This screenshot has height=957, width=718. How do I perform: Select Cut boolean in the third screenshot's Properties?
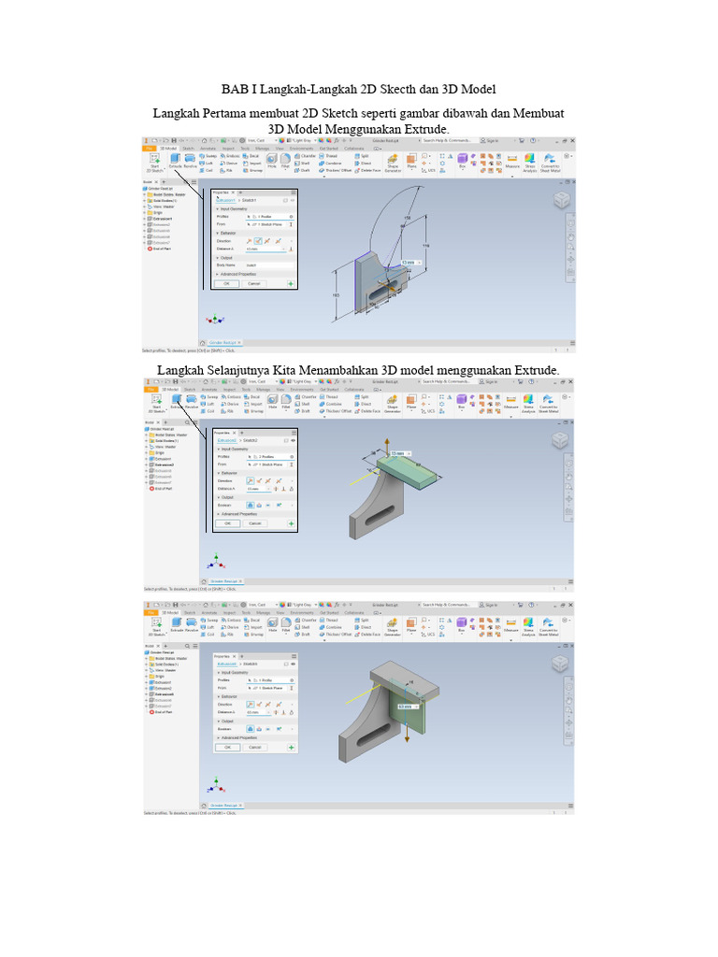[259, 729]
